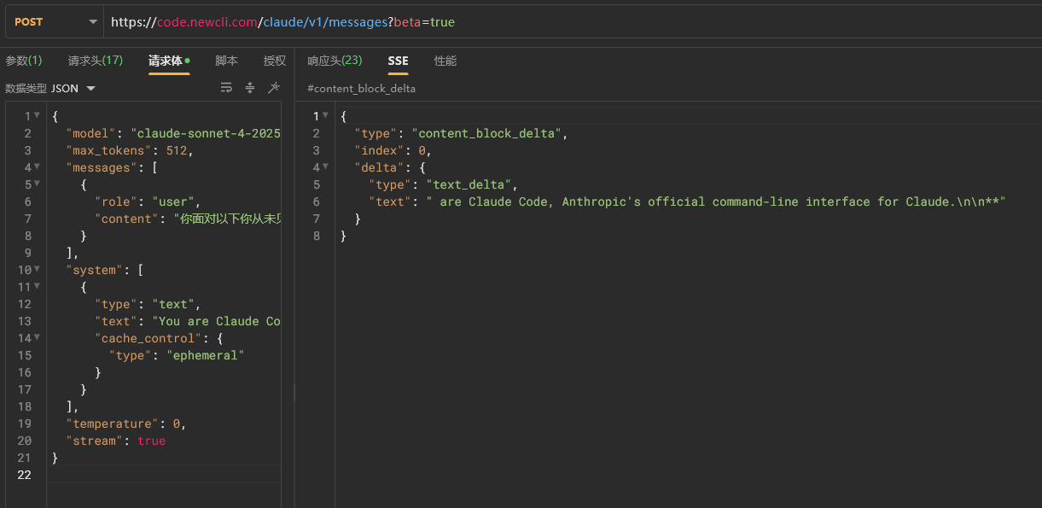
Task: Collapse the root object at request line 1
Action: (37, 116)
